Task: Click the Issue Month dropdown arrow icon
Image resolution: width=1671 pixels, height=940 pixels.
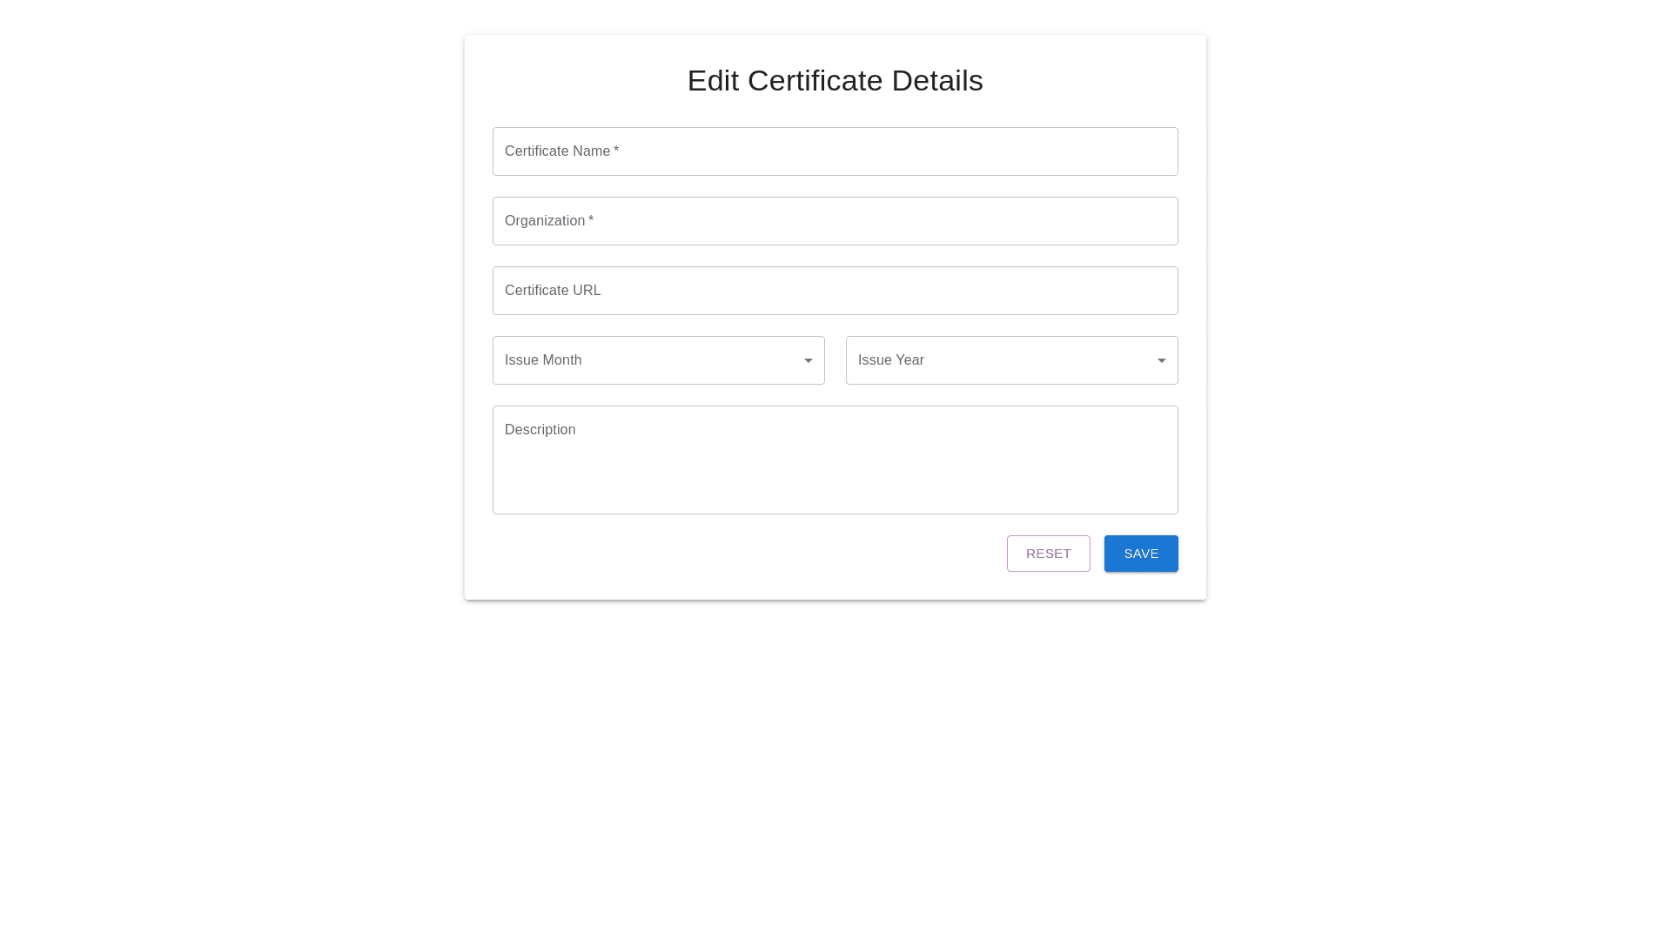Action: [808, 360]
